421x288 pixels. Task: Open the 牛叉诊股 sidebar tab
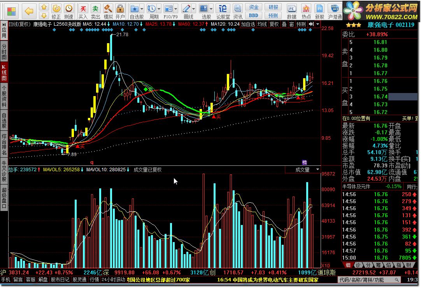coord(4,171)
